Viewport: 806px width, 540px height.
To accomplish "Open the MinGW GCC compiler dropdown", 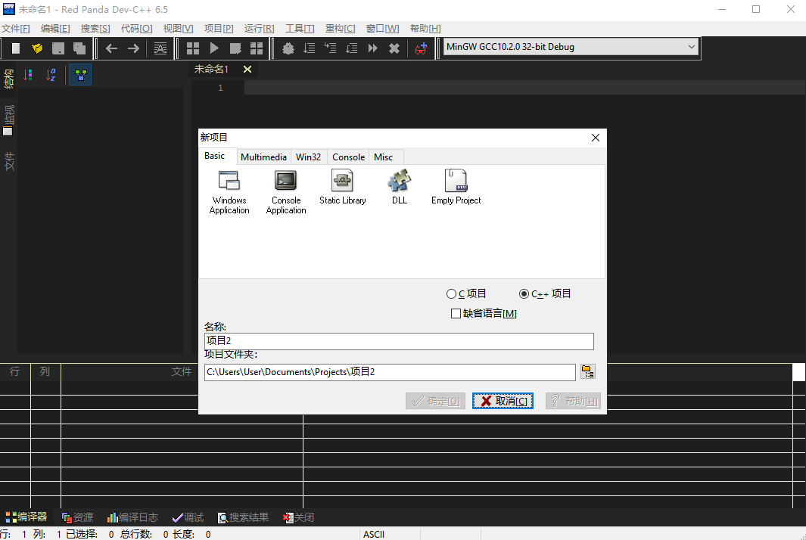I will (690, 46).
